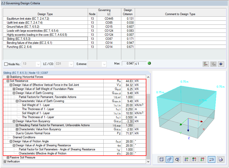The width and height of the screenshot is (229, 168).
Task: Click the Max value field 0.947
Action: (128, 63)
